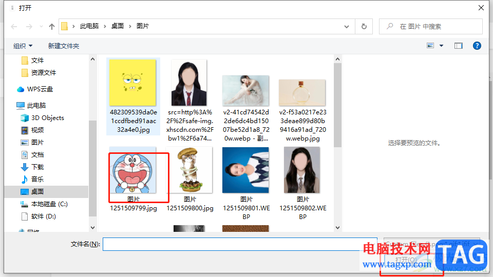Select the Doraemon image 图片1251509799.jpg
Viewport: 493px width, 277px height.
132,170
